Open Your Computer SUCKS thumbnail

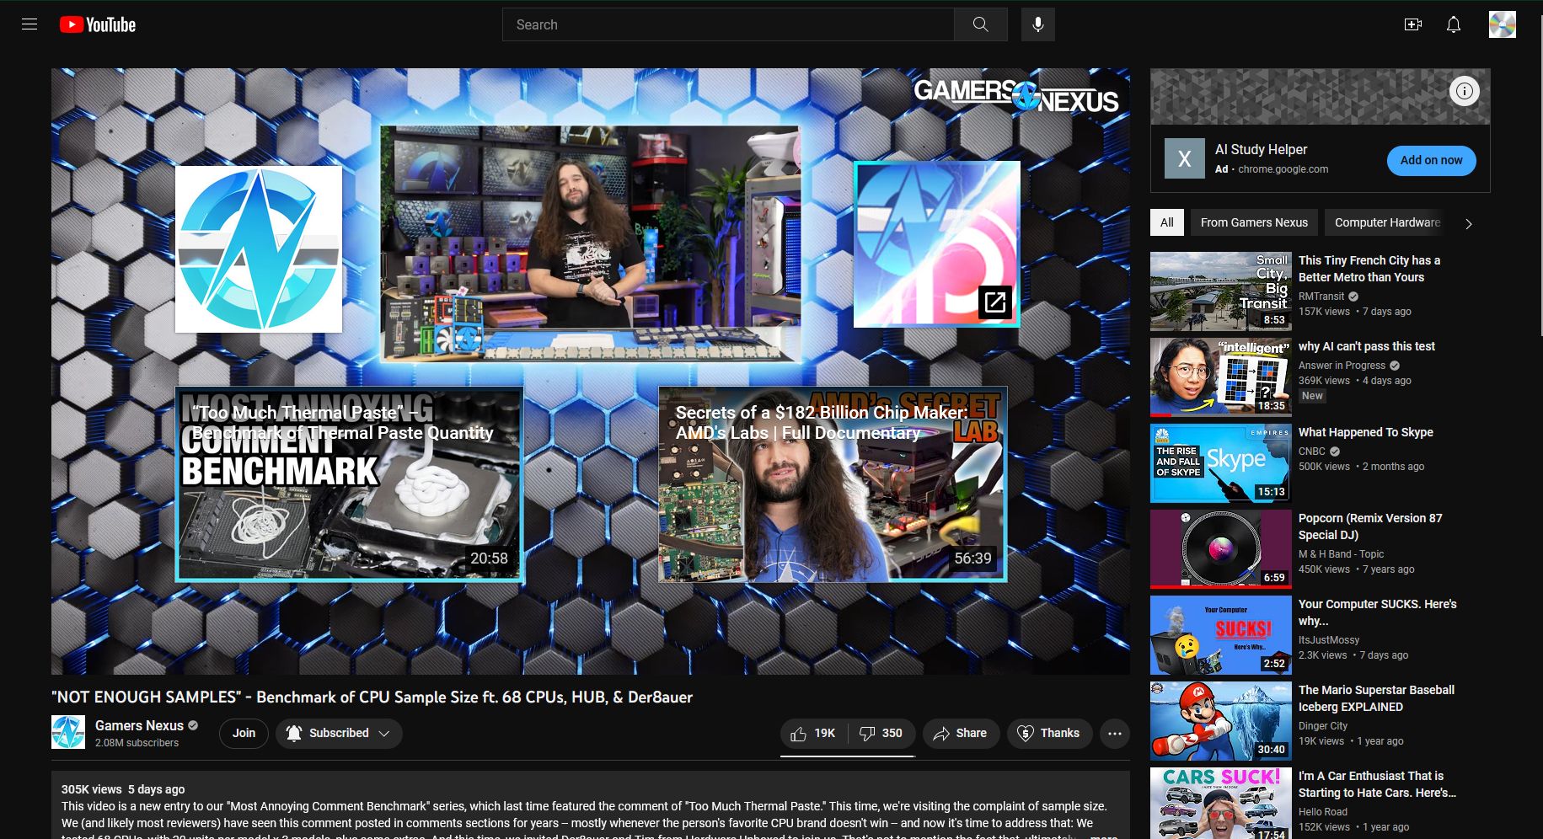pos(1220,635)
